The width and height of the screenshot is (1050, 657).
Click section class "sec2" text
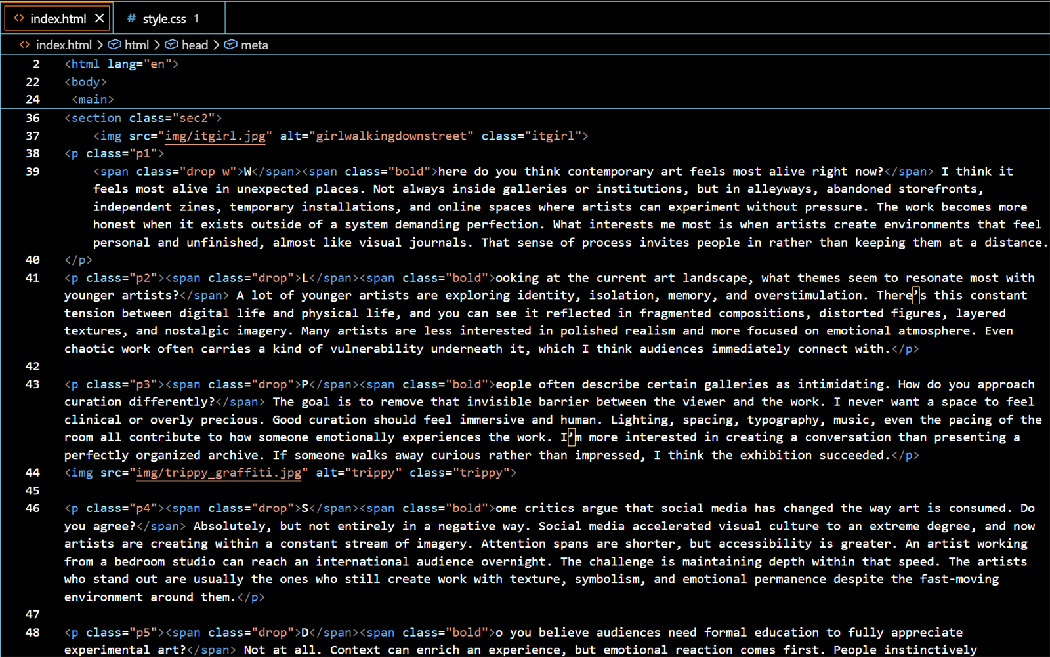(143, 118)
